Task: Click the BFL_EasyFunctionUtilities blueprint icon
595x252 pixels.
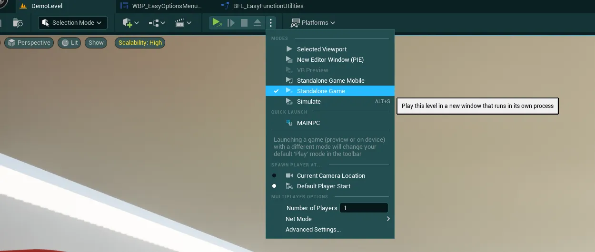Action: pyautogui.click(x=225, y=6)
